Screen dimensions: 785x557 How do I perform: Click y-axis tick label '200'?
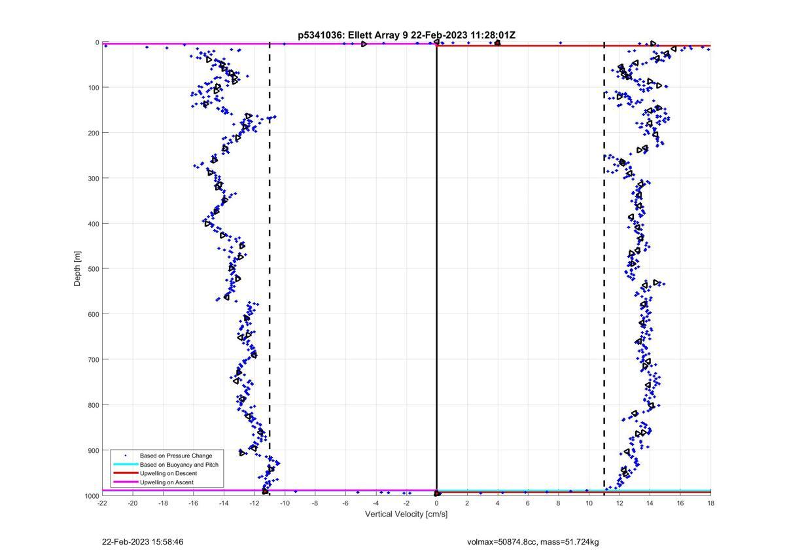pos(93,133)
